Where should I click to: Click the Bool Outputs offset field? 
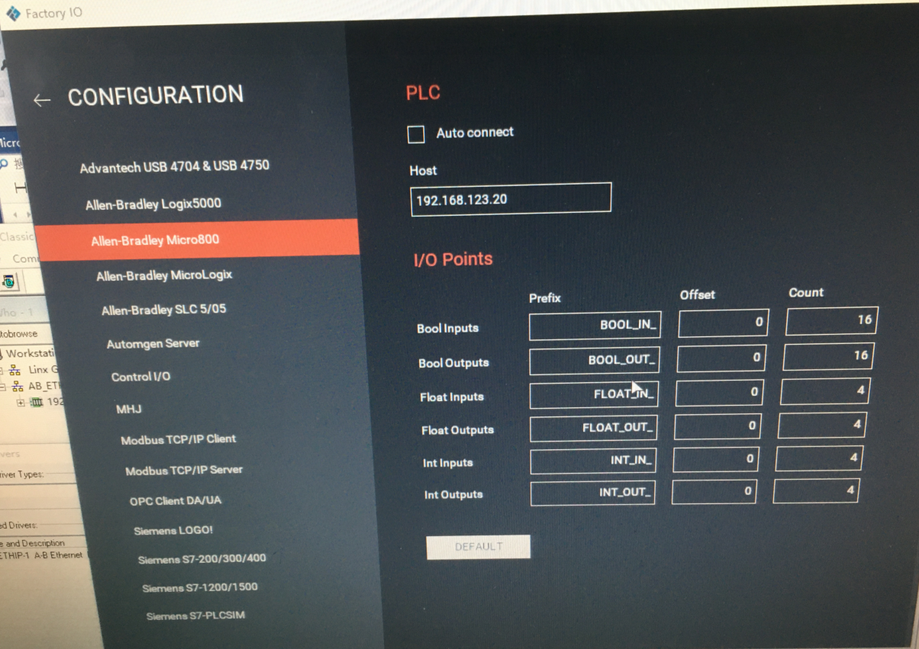tap(721, 358)
